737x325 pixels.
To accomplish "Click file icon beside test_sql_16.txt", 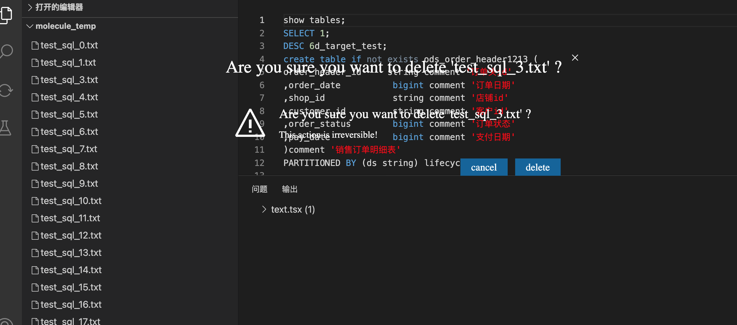I will (x=35, y=305).
